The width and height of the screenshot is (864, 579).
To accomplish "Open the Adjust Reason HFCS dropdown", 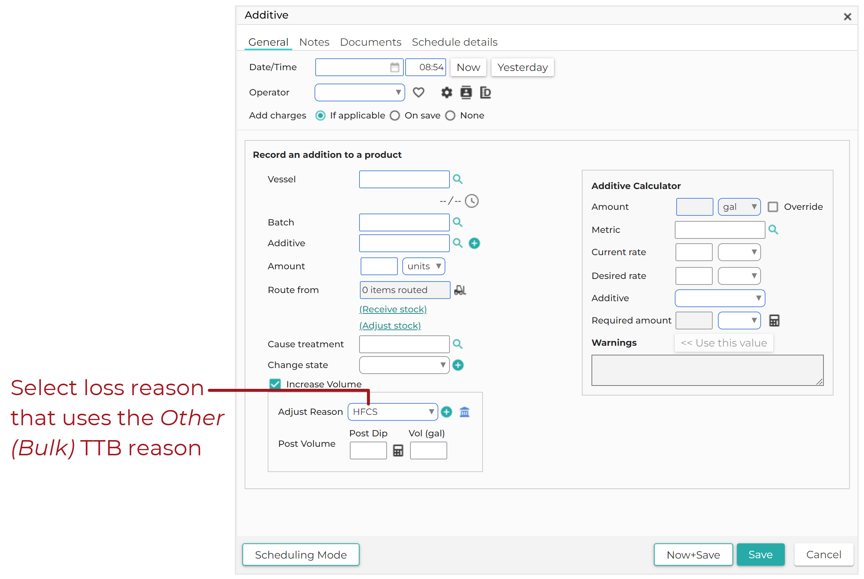I will [x=393, y=412].
